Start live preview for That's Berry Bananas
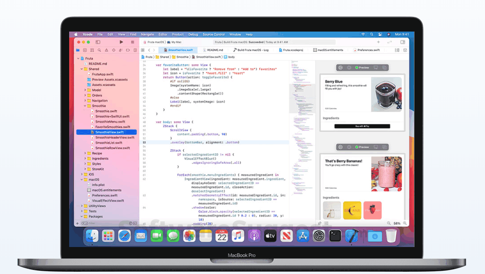The image size is (485, 274). tap(340, 147)
